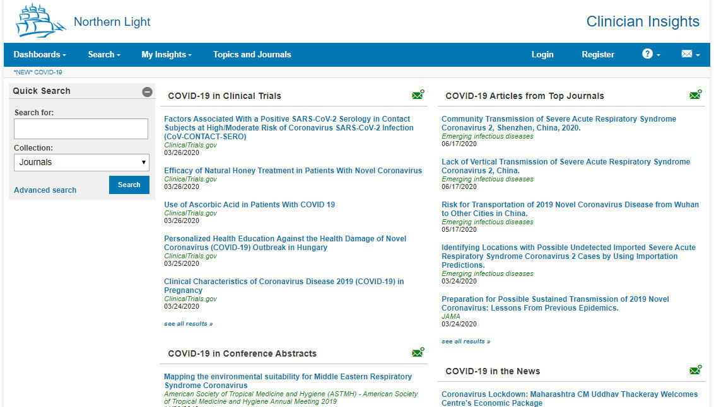Expand the Search menu in navbar
This screenshot has width=714, height=407.
[x=104, y=55]
